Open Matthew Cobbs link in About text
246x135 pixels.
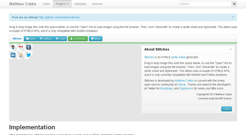click(x=184, y=81)
